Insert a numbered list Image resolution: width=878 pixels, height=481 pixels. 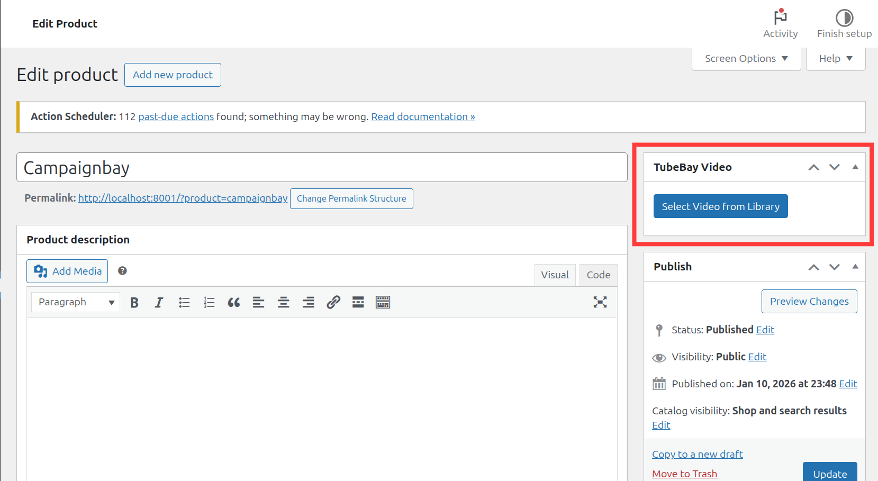coord(209,302)
